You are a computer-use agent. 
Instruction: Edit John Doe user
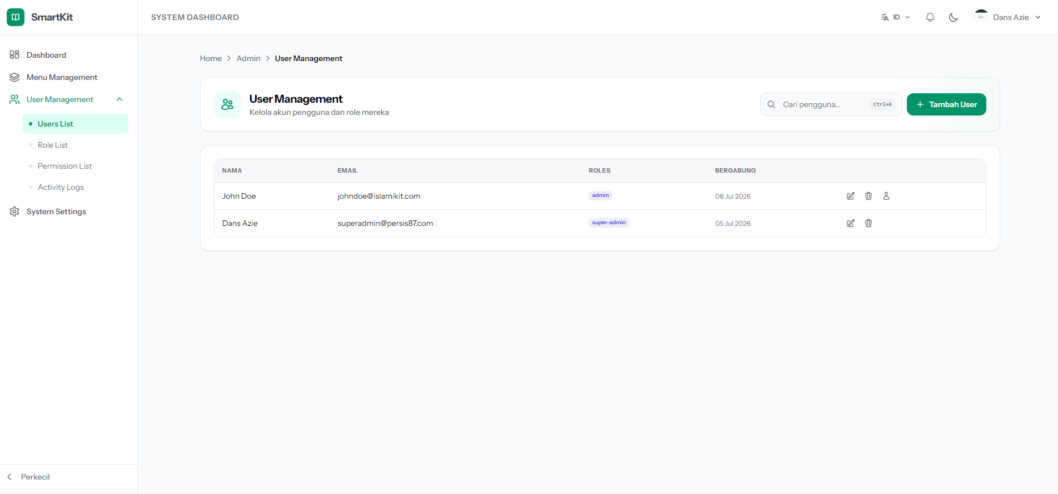click(851, 196)
